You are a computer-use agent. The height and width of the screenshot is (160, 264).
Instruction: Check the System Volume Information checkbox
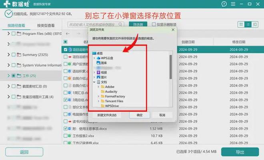pos(14,65)
